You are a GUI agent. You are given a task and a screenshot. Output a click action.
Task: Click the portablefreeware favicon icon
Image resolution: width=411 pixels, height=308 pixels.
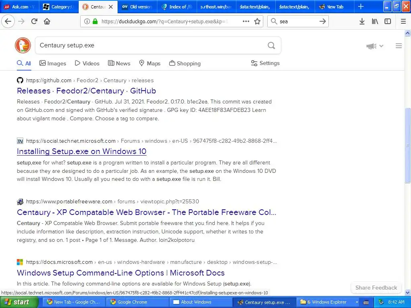[20, 201]
